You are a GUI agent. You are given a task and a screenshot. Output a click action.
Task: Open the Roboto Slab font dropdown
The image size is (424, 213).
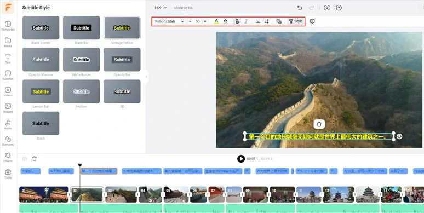[x=169, y=21]
